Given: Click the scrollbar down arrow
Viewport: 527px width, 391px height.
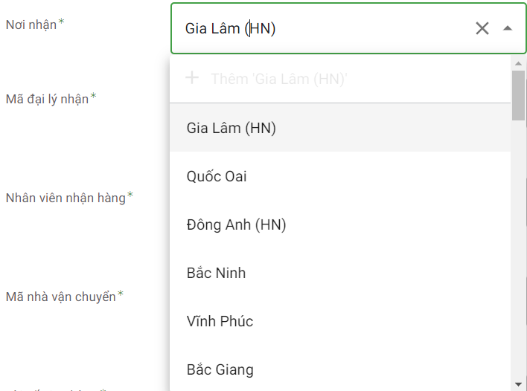Looking at the screenshot, I should point(519,384).
